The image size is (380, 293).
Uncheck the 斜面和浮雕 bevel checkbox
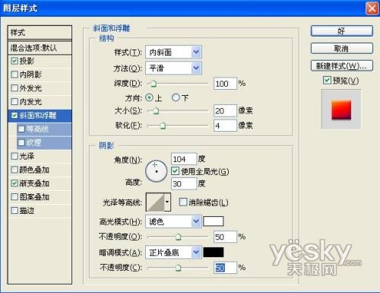coord(14,116)
